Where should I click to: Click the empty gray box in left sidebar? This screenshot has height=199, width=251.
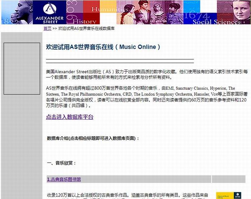pos(22,68)
